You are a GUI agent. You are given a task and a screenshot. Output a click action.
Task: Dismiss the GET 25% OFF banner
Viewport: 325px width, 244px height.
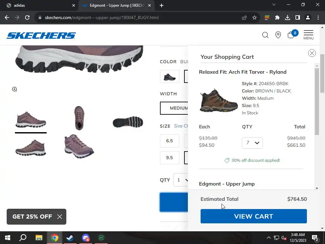tap(59, 217)
